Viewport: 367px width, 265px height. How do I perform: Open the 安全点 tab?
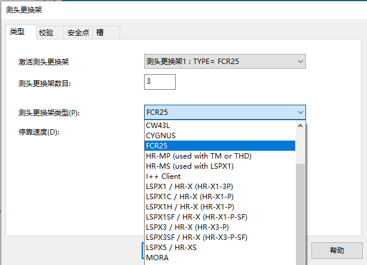point(78,33)
